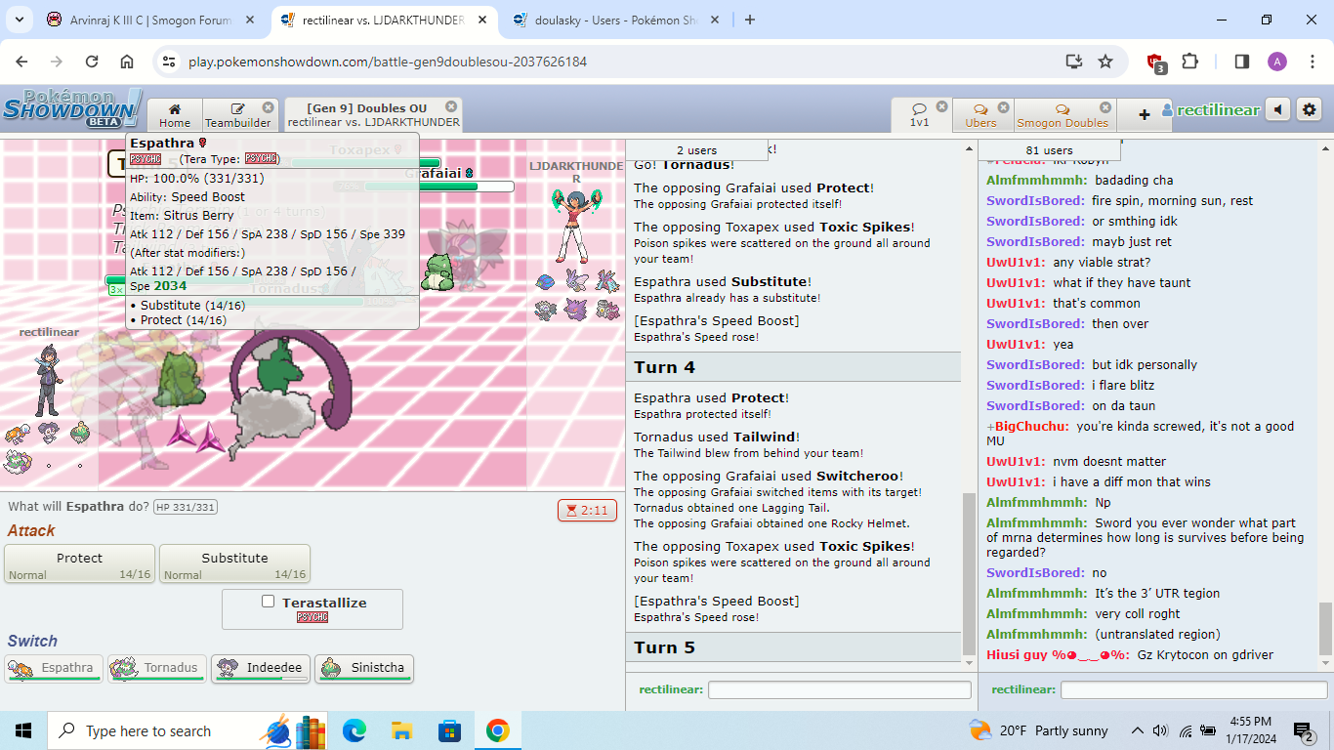Image resolution: width=1334 pixels, height=750 pixels.
Task: Click the Espathra switch button
Action: pos(54,668)
